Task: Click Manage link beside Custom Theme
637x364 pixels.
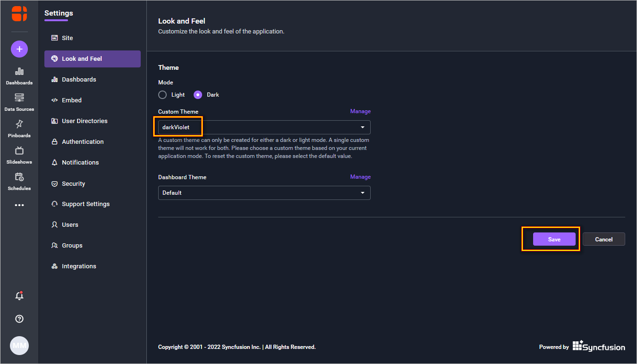Action: pos(360,111)
